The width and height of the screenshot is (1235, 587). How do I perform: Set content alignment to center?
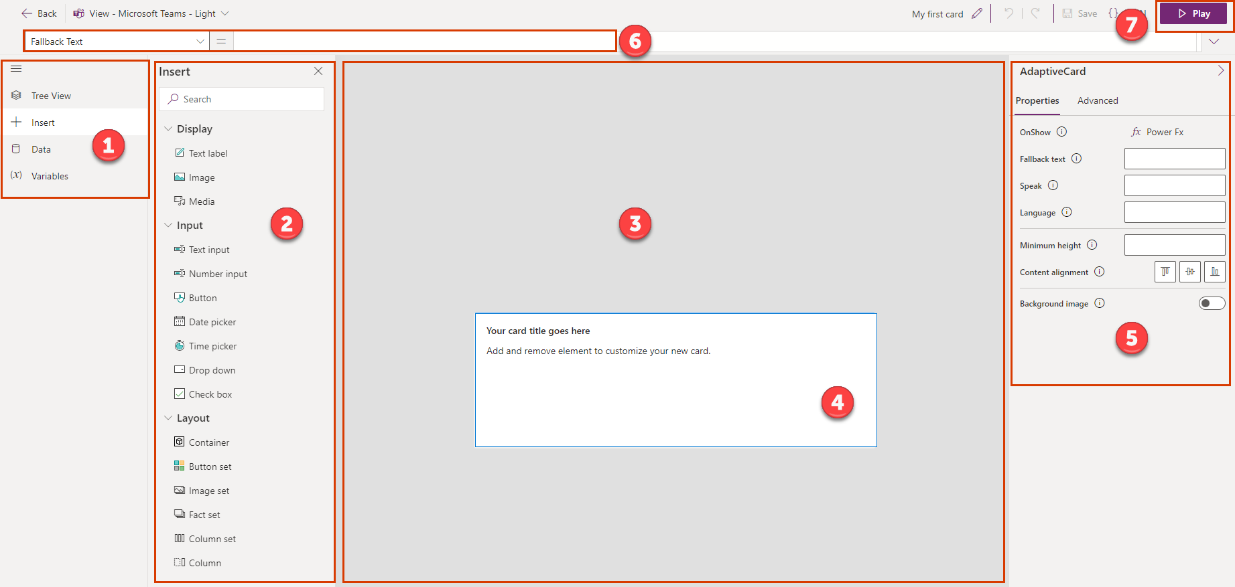(x=1190, y=272)
